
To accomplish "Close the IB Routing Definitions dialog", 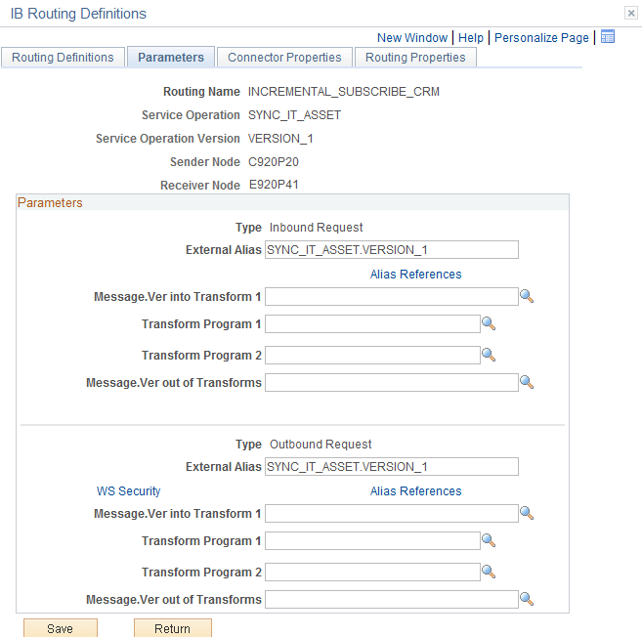I will (631, 13).
